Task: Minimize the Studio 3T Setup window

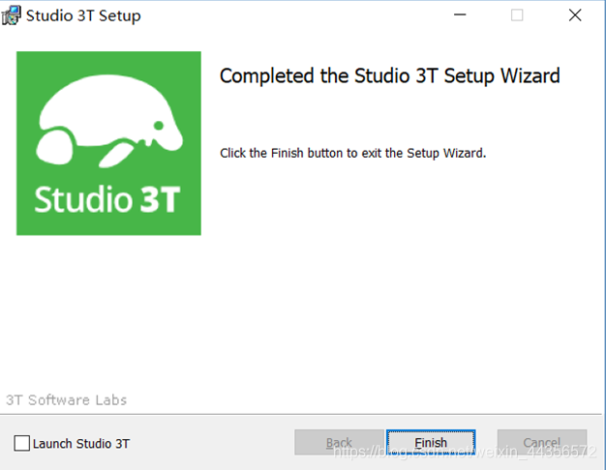Action: (460, 15)
